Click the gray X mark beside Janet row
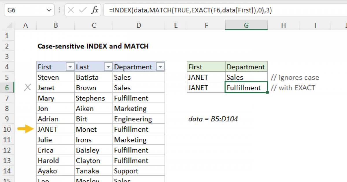347x182 pixels. [x=27, y=88]
